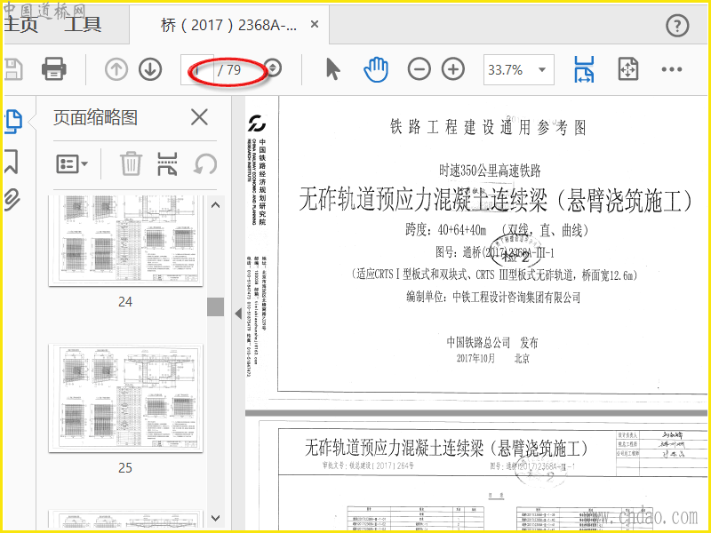Close the 桥(2017)2368A document tab
Screen dimensions: 711x533
pyautogui.click(x=315, y=25)
